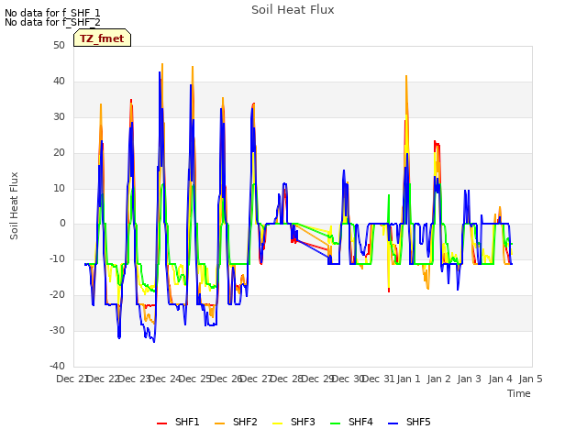Click the y-axis label -40

click(57, 366)
